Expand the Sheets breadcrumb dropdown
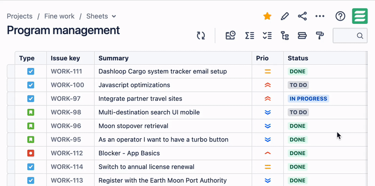The height and width of the screenshot is (186, 375). pos(114,16)
